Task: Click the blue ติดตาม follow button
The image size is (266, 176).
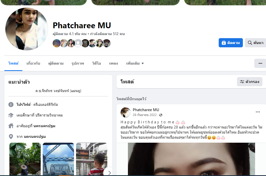Action: tap(231, 43)
